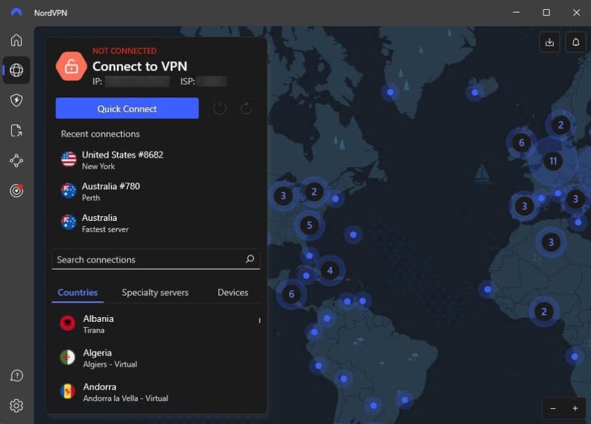Open the file sharing sidebar icon

(x=16, y=131)
